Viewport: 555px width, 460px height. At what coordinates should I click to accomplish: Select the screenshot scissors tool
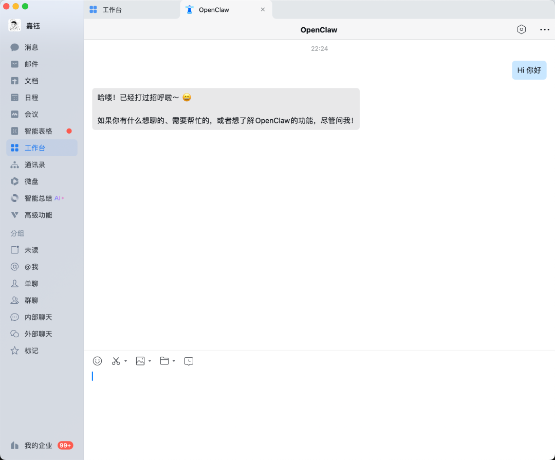116,361
